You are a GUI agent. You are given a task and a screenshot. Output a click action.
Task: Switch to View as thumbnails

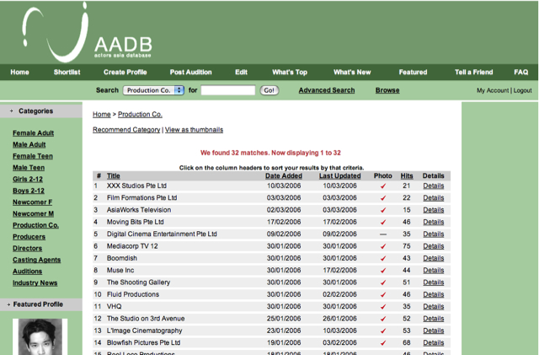[194, 130]
